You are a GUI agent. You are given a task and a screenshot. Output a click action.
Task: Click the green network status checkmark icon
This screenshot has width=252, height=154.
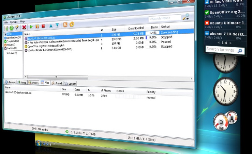pyautogui.click(x=67, y=132)
